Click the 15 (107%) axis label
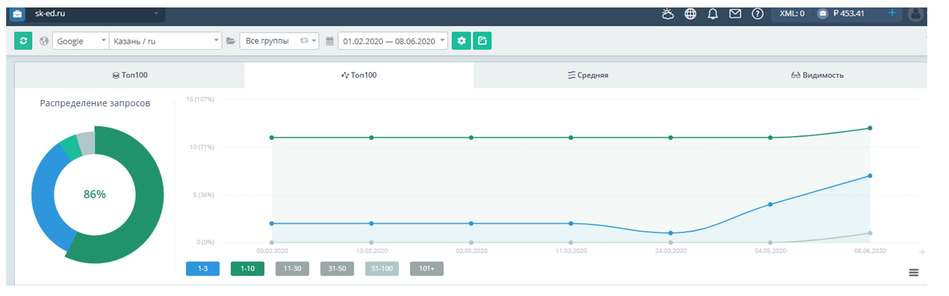949x296 pixels. tap(199, 99)
